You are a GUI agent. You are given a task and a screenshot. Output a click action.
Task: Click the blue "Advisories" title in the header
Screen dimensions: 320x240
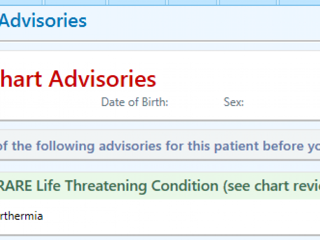point(43,20)
